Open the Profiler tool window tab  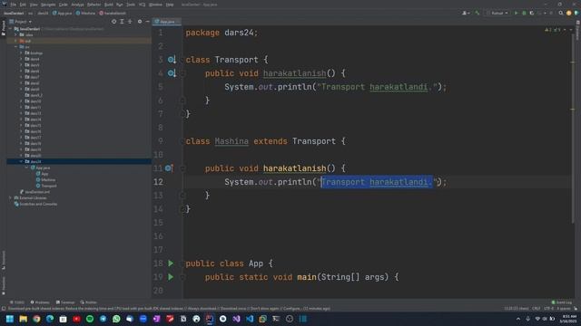tap(89, 302)
